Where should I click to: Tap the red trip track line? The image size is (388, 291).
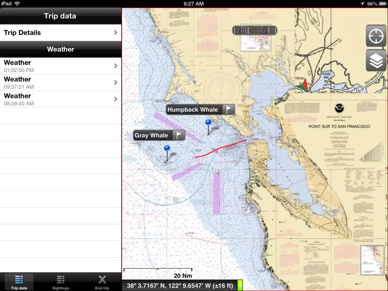pos(221,149)
